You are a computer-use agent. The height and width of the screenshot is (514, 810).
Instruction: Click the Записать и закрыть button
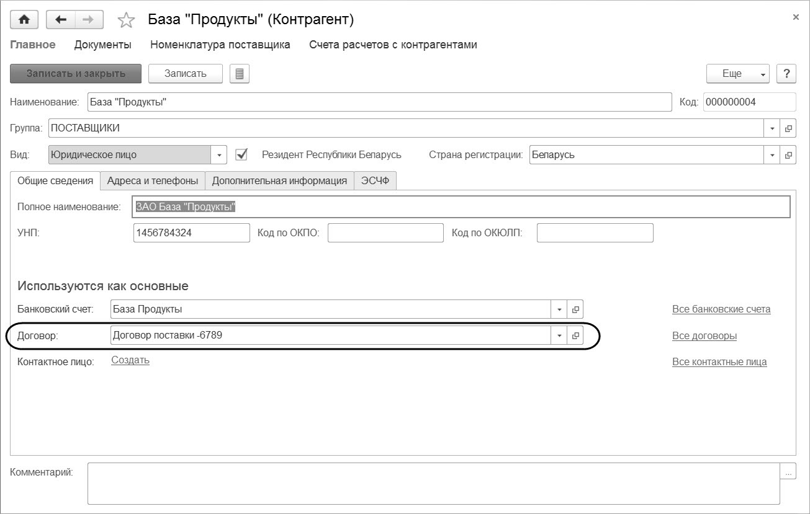[x=76, y=73]
